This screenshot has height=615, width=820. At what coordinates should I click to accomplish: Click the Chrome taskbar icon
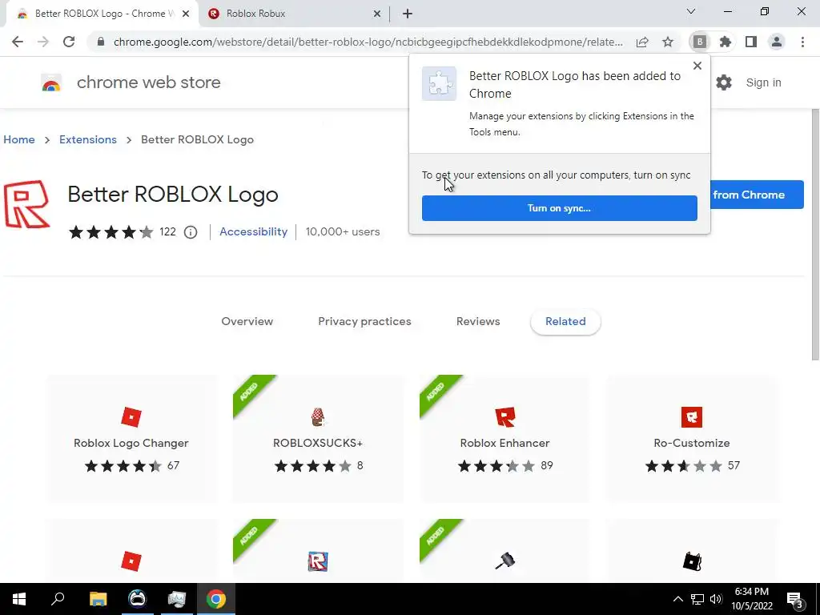pos(216,599)
